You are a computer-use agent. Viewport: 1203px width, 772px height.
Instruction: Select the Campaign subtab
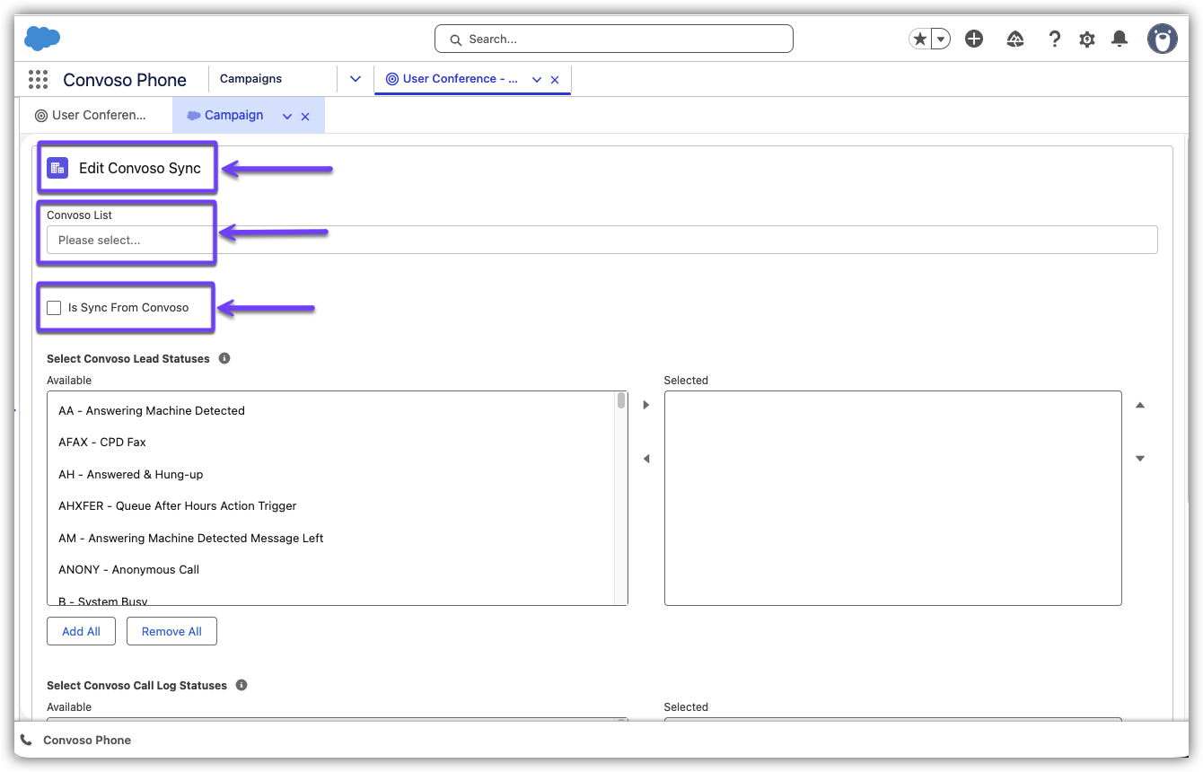coord(233,115)
